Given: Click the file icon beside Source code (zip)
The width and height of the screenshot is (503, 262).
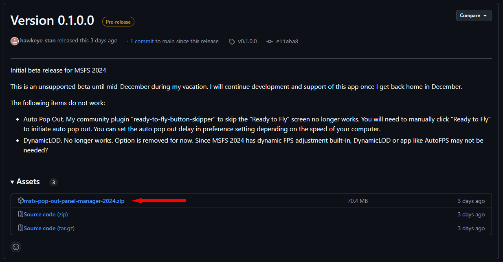Looking at the screenshot, I should point(21,214).
